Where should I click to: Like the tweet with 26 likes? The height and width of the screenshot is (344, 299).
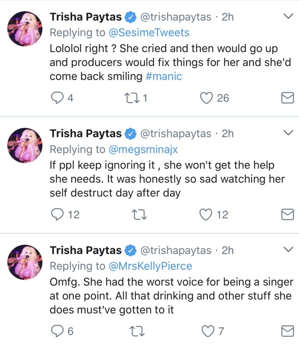click(206, 98)
